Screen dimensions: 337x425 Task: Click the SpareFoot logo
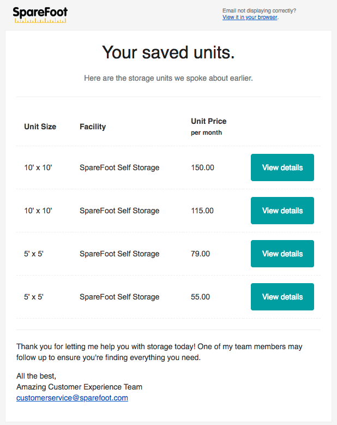tap(40, 15)
